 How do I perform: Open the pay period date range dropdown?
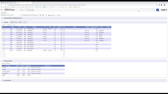pyautogui.click(x=30, y=15)
